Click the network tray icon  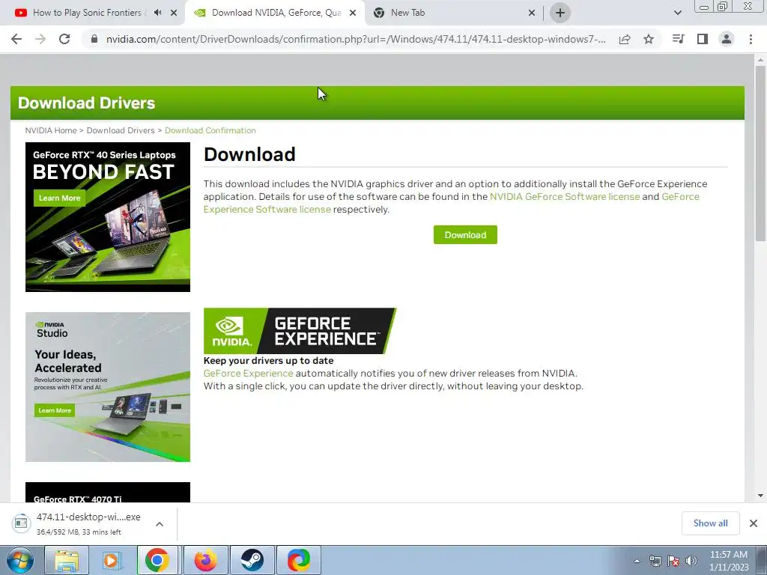pos(655,561)
